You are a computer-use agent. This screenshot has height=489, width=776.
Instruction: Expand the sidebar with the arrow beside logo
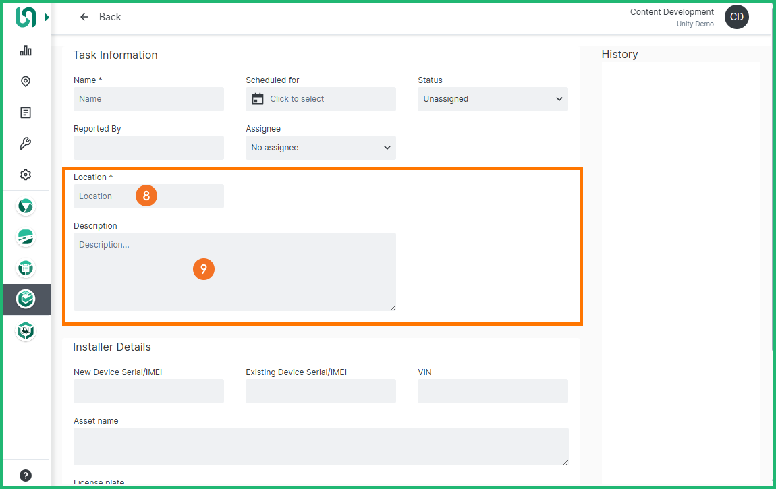click(x=47, y=18)
